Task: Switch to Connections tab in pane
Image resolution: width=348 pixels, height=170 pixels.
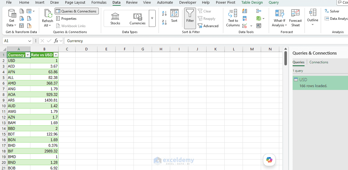Action: coord(319,62)
